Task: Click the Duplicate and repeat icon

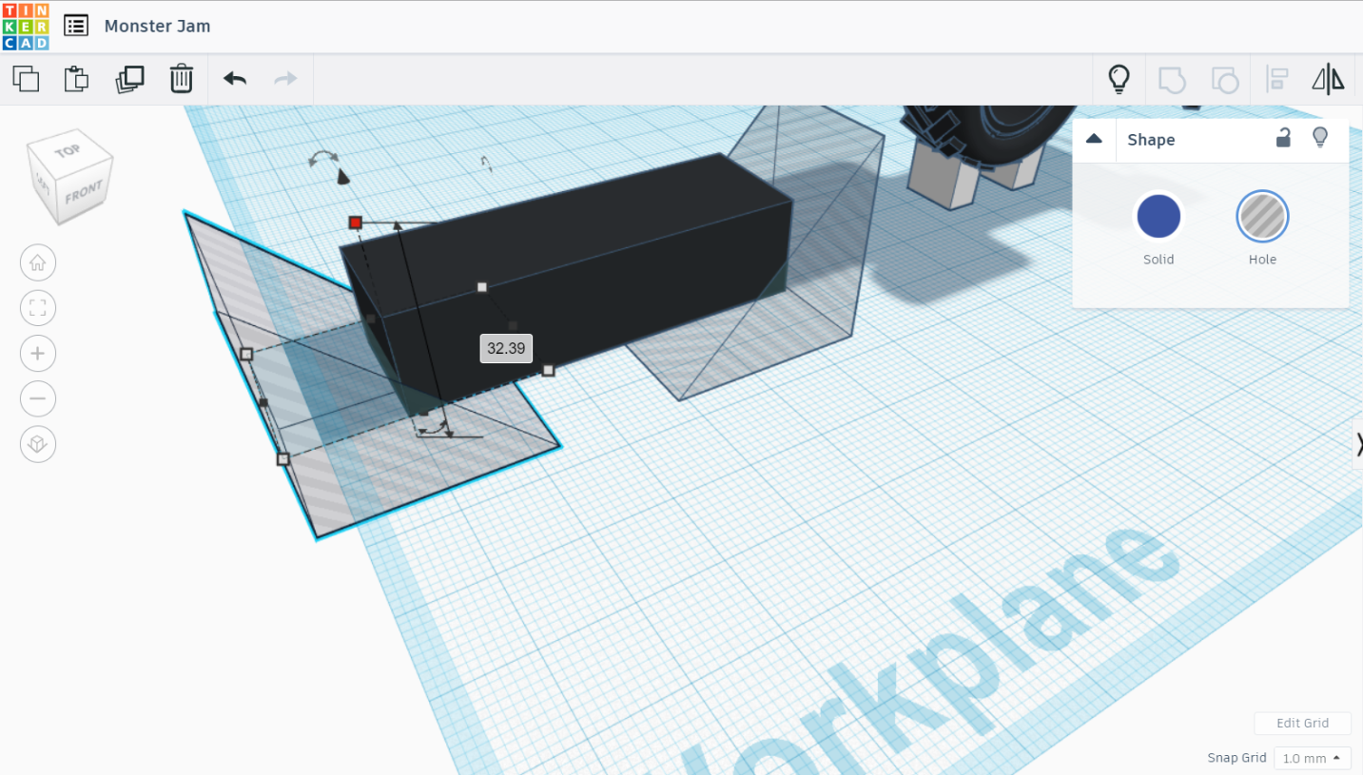Action: click(129, 79)
